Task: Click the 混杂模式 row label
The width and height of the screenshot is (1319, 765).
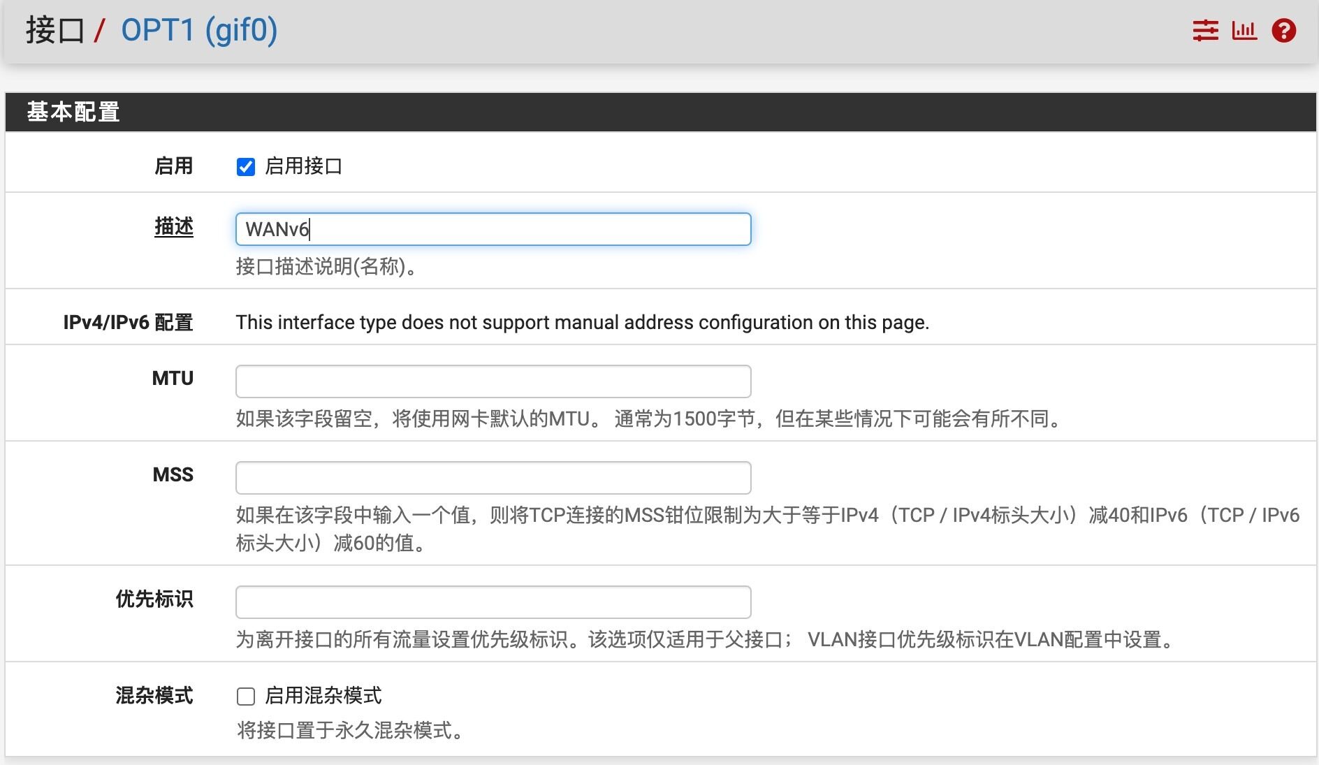Action: coord(154,696)
